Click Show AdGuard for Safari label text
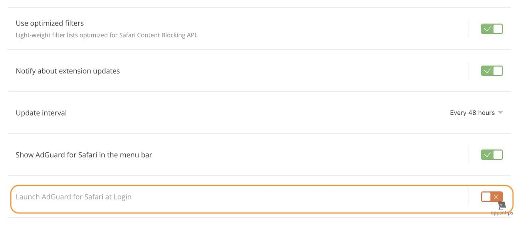The height and width of the screenshot is (225, 519). point(84,155)
